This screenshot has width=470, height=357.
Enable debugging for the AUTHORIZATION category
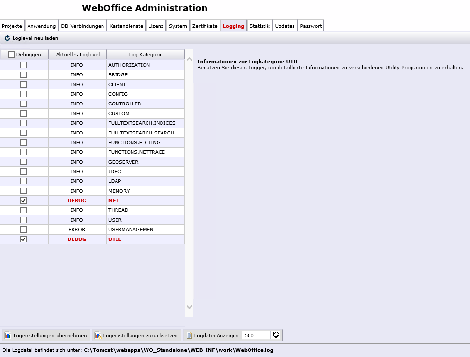[24, 65]
